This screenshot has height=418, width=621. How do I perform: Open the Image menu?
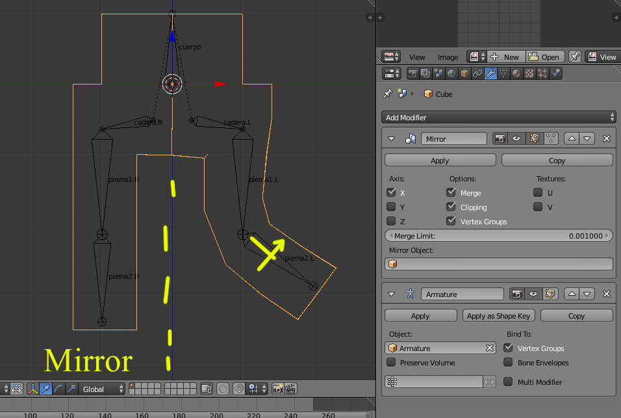[x=448, y=57]
